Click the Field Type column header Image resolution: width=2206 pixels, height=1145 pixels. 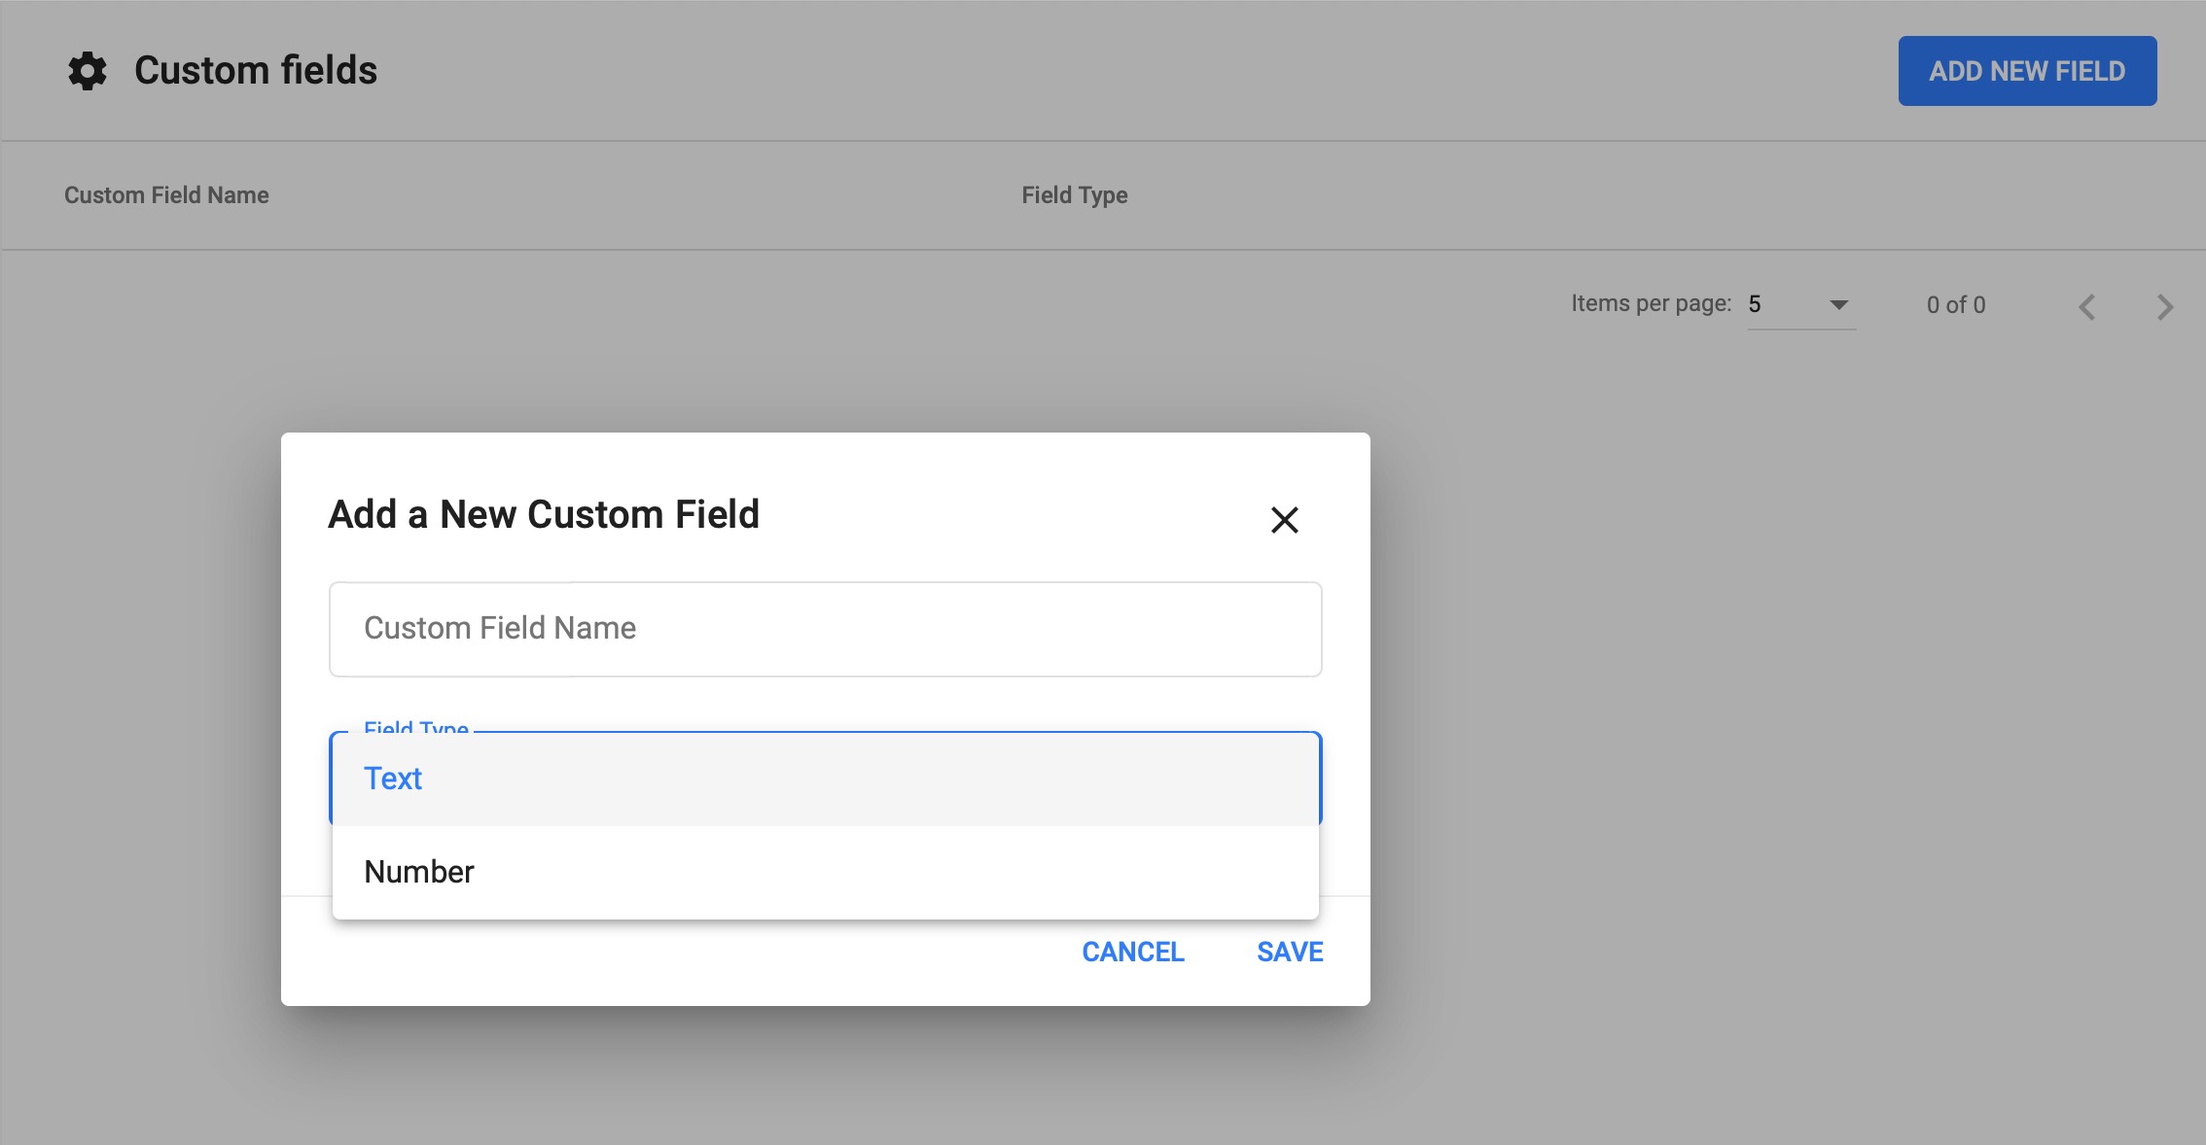(x=1074, y=195)
